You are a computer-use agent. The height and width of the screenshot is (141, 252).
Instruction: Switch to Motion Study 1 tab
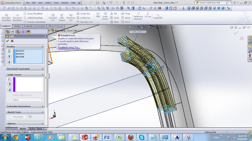click(37, 129)
